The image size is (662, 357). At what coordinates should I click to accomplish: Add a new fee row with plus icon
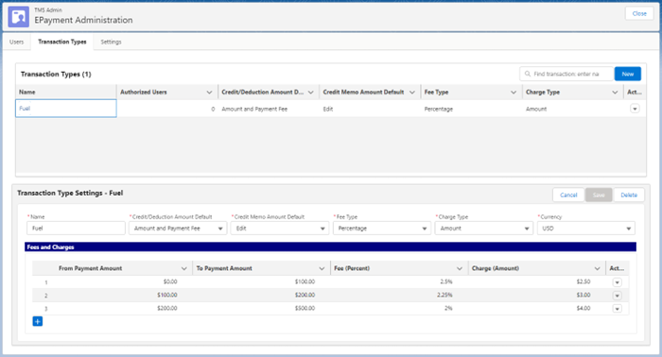38,322
